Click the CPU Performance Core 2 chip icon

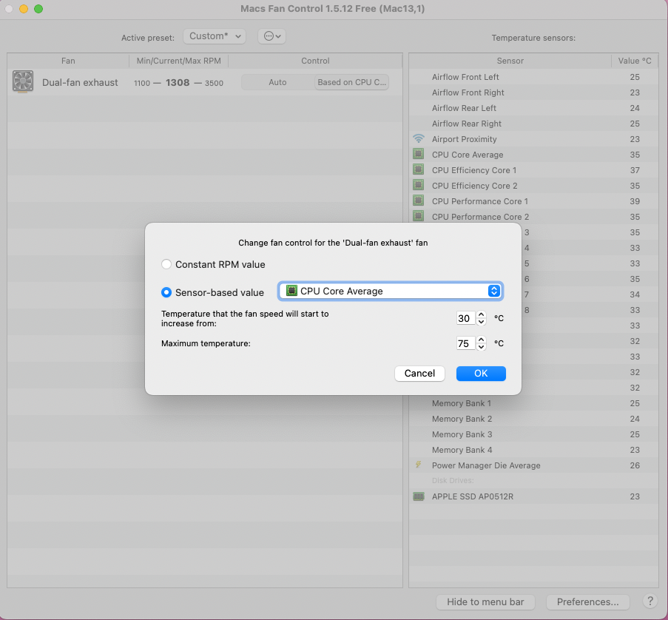pos(419,216)
